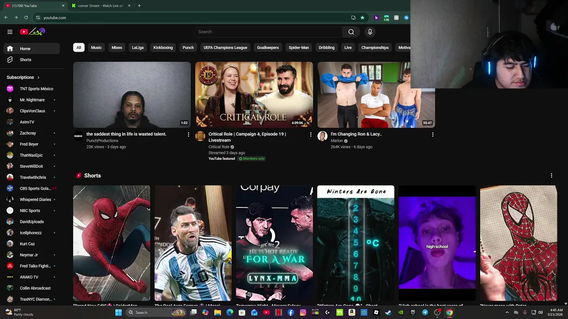Bookmark page with the star icon
568x319 pixels.
(x=363, y=18)
